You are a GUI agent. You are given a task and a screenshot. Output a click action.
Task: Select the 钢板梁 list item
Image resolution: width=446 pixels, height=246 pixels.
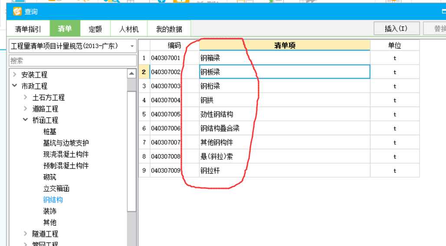click(x=285, y=72)
